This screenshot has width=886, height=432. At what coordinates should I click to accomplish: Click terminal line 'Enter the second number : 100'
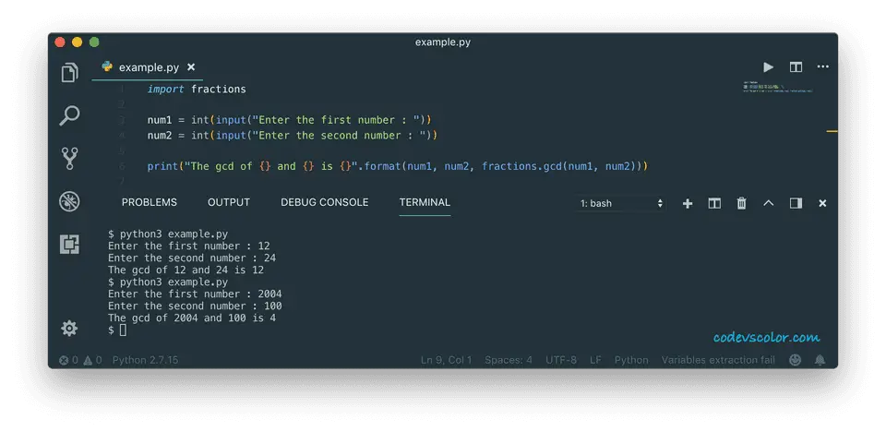tap(195, 306)
